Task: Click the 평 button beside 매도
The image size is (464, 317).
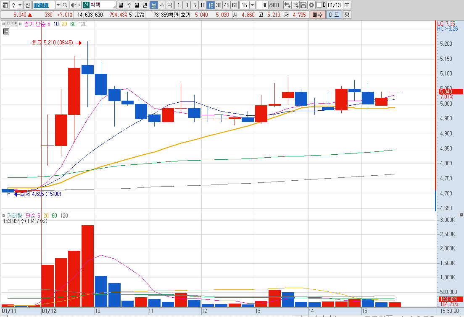Action: tap(347, 15)
